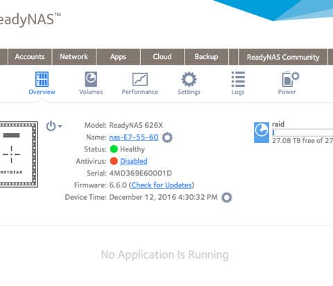
Task: Open the Logs list icon
Action: coord(238,79)
